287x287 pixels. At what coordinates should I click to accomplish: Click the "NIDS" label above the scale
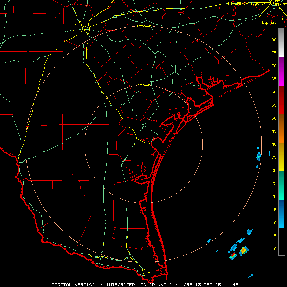(280, 19)
